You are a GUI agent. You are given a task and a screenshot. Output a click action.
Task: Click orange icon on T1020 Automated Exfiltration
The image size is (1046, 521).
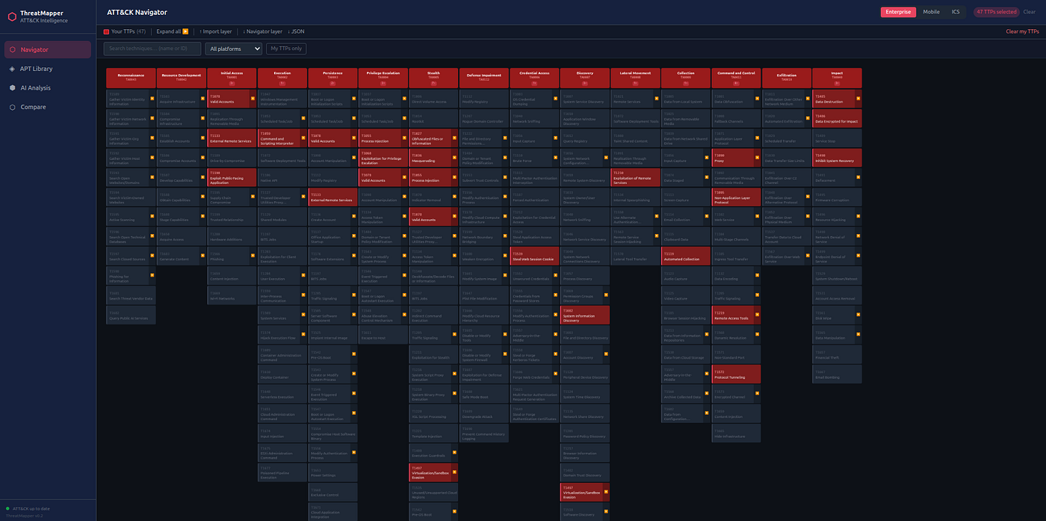pos(809,118)
